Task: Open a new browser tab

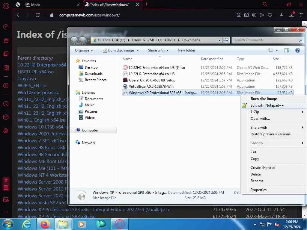Action: [x=146, y=4]
